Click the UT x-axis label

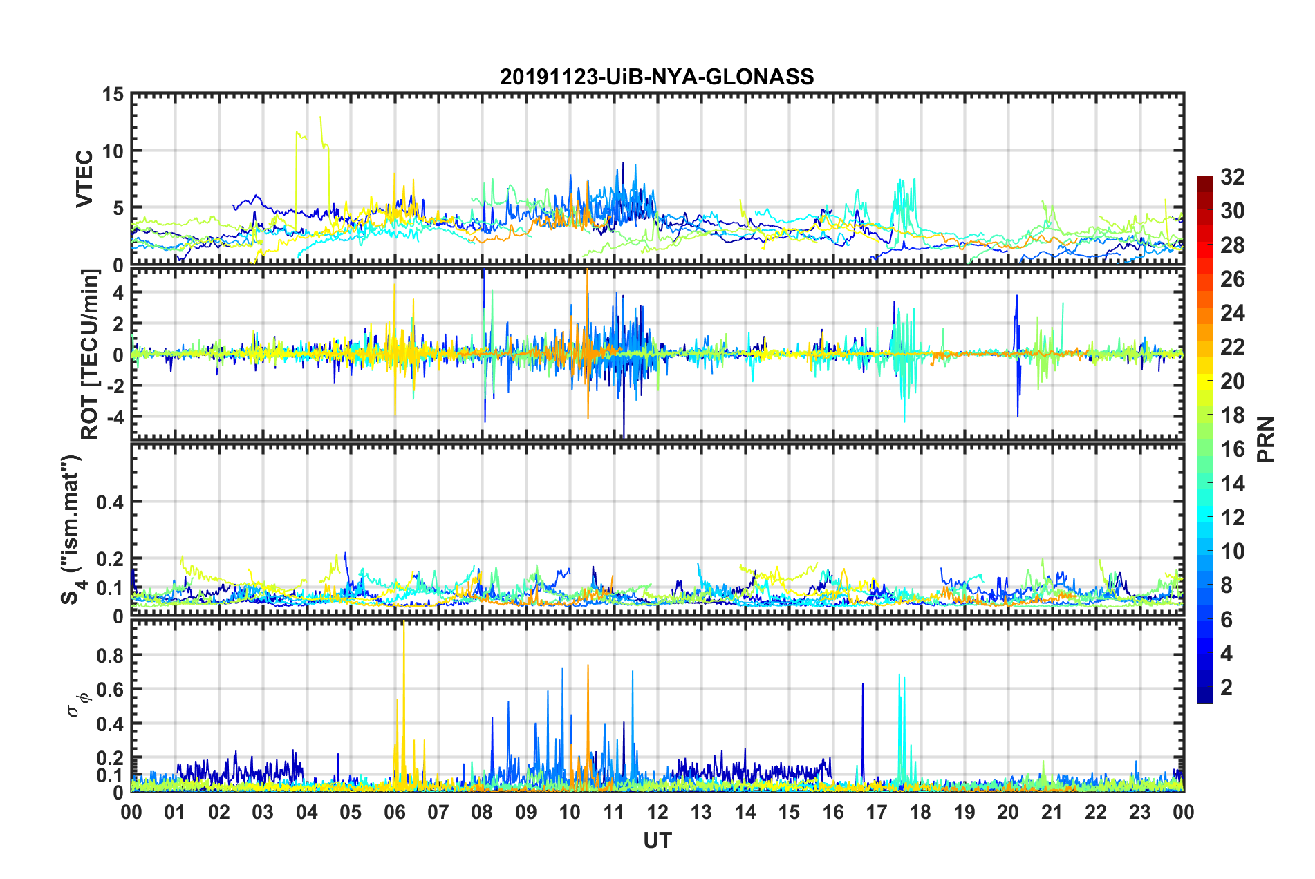(x=657, y=840)
